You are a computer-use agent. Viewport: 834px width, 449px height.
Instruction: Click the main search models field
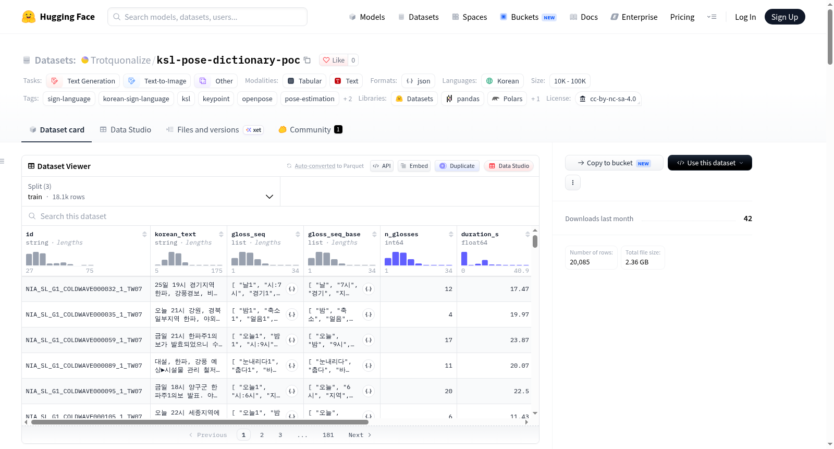point(207,17)
